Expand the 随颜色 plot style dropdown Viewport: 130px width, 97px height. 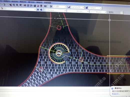[x=122, y=13]
